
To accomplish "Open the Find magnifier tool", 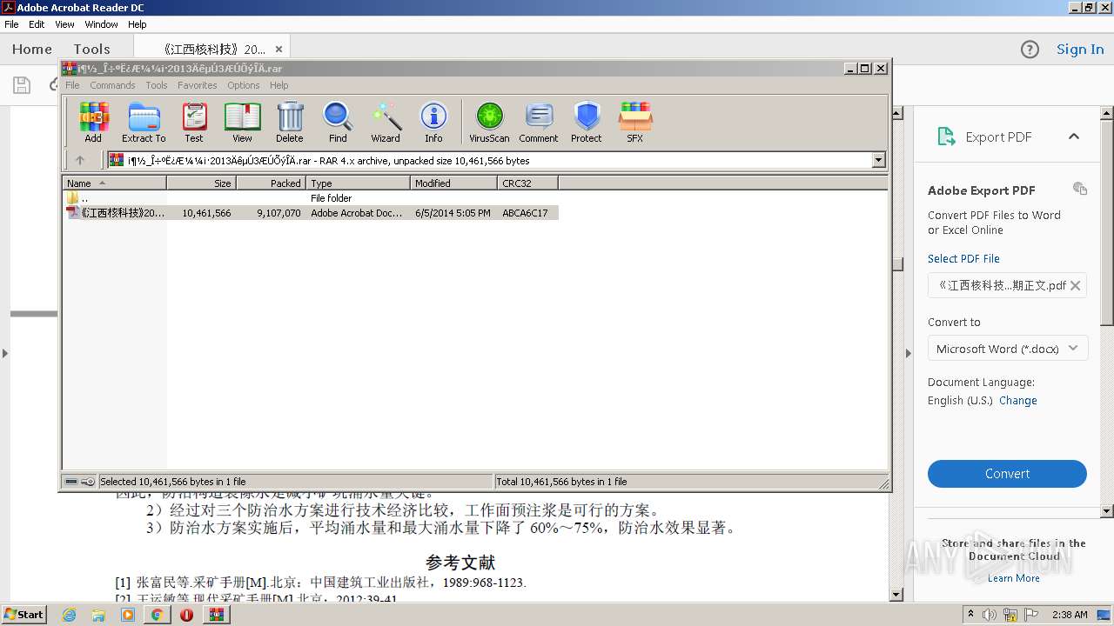I will click(x=338, y=122).
